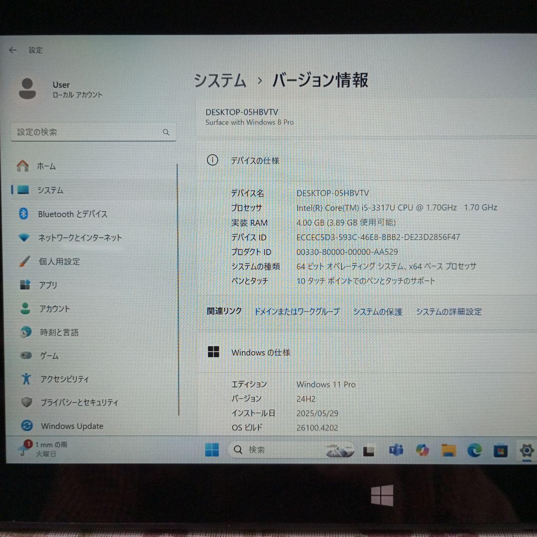Launch Microsoft Edge from taskbar
The height and width of the screenshot is (537, 537).
(x=474, y=450)
